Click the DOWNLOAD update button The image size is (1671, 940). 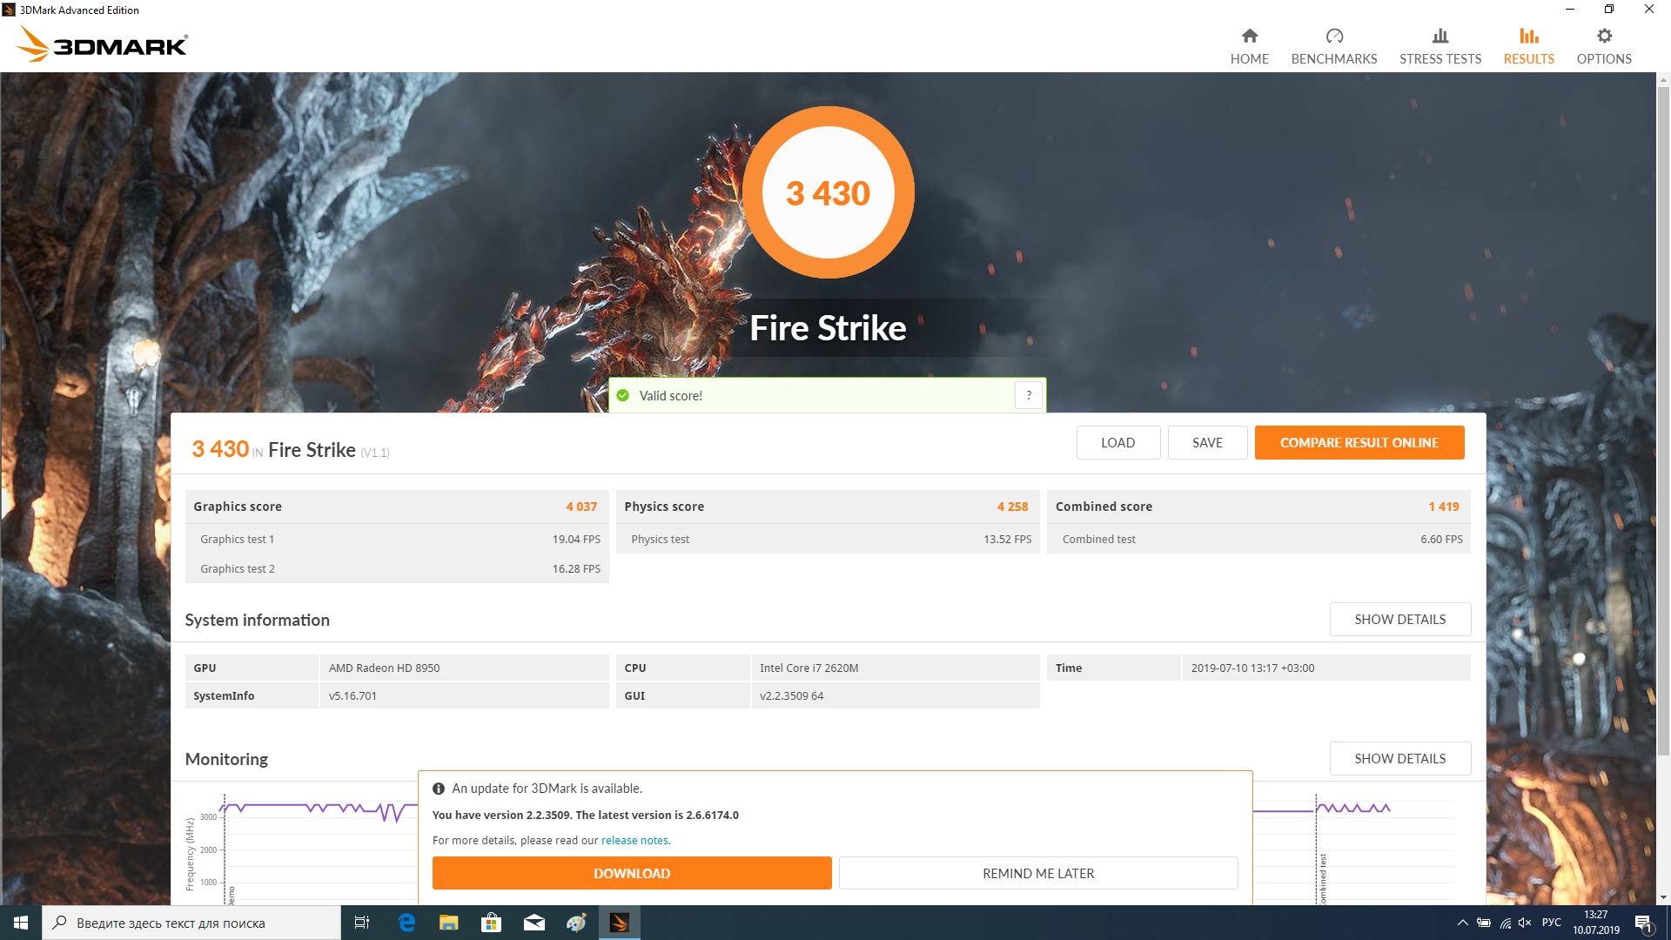[x=632, y=873]
